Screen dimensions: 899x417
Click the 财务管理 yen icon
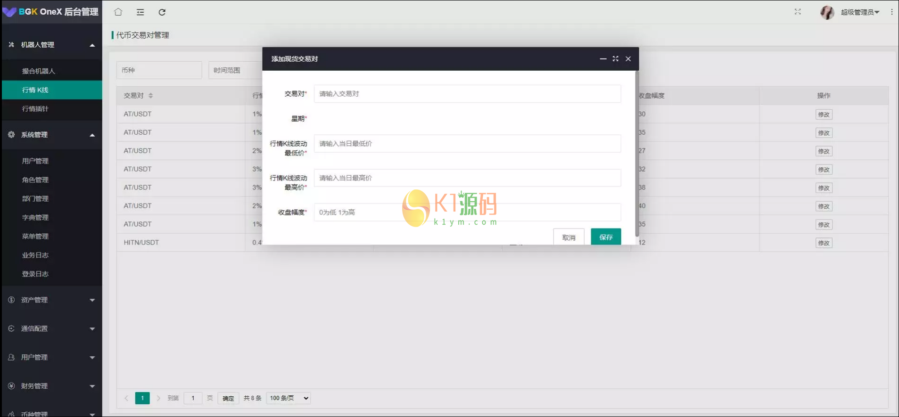pyautogui.click(x=11, y=386)
